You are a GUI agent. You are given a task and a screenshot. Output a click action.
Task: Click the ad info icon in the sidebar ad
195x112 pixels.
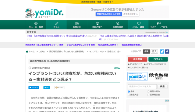pos(166,100)
